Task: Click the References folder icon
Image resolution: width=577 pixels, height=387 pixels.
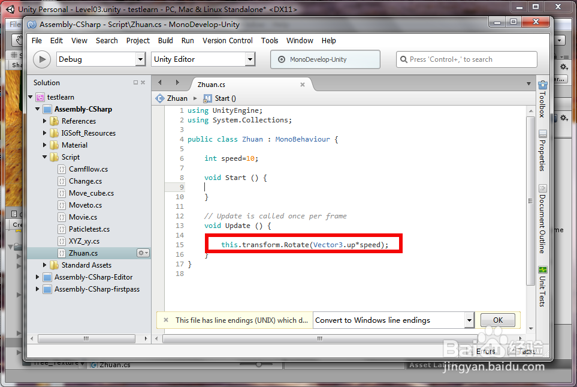Action: tap(54, 121)
